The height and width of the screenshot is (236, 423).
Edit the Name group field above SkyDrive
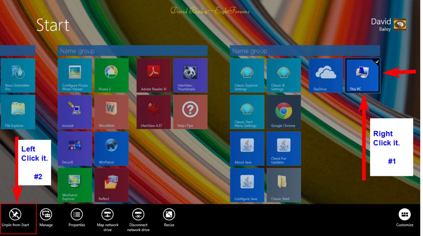[305, 51]
